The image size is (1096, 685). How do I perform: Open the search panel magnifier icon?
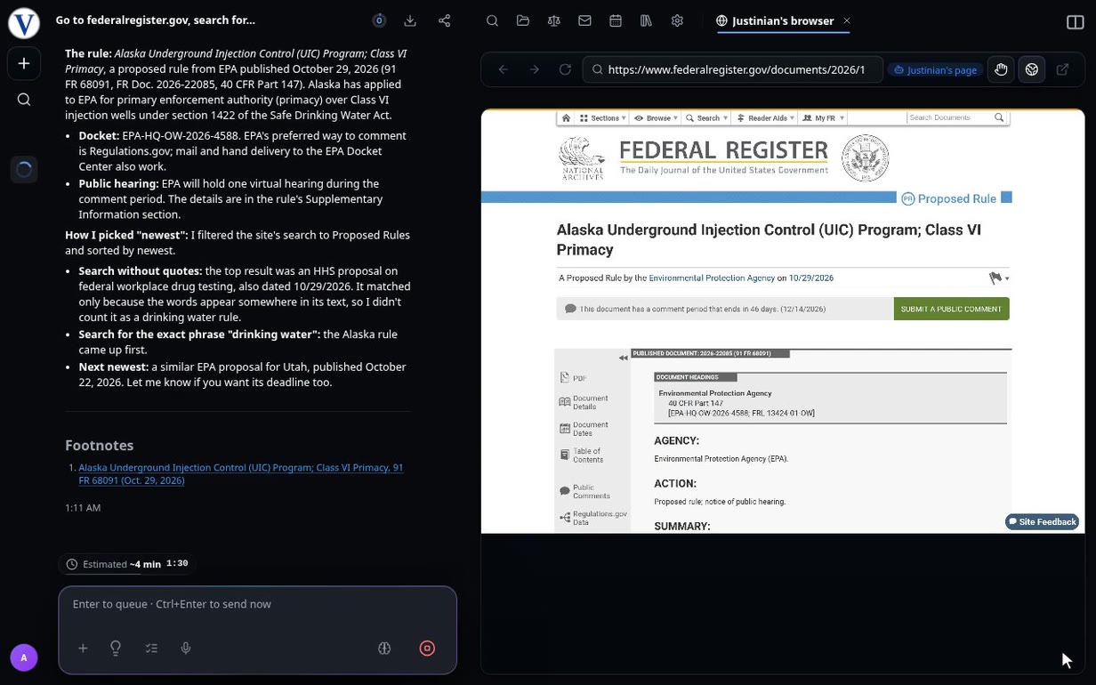[x=492, y=20]
